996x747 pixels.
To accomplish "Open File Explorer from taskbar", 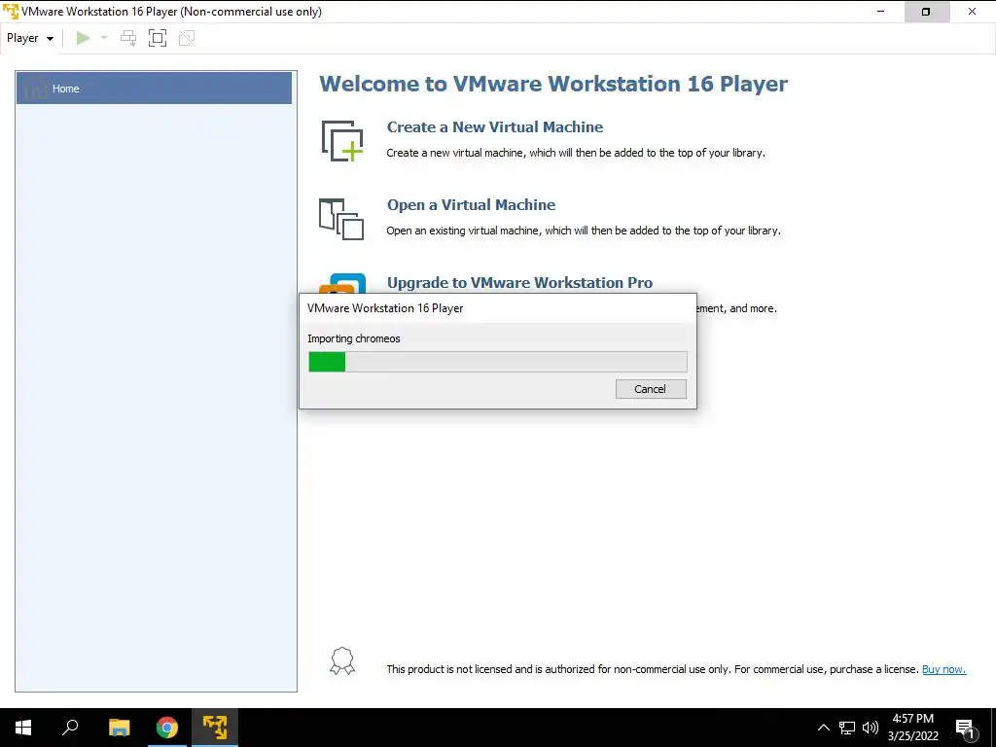I will (119, 728).
